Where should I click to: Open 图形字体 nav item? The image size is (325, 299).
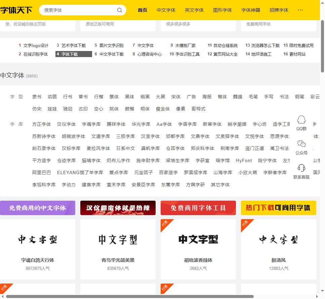click(x=222, y=10)
